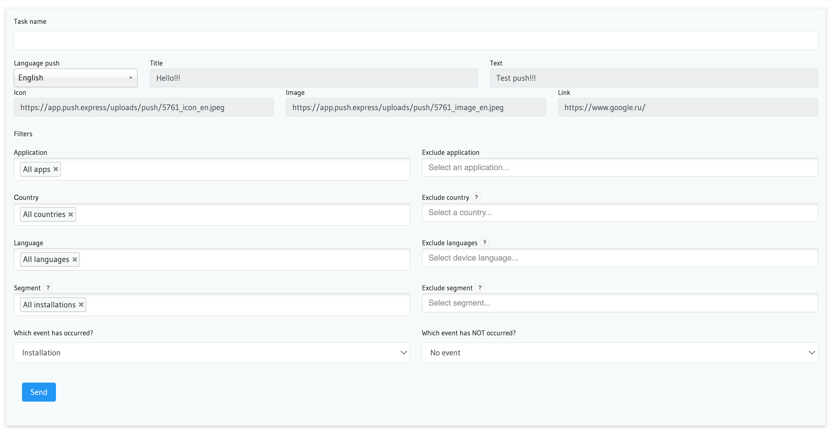The image size is (830, 431).
Task: Remove the 'All countries' tag
Action: coord(71,214)
